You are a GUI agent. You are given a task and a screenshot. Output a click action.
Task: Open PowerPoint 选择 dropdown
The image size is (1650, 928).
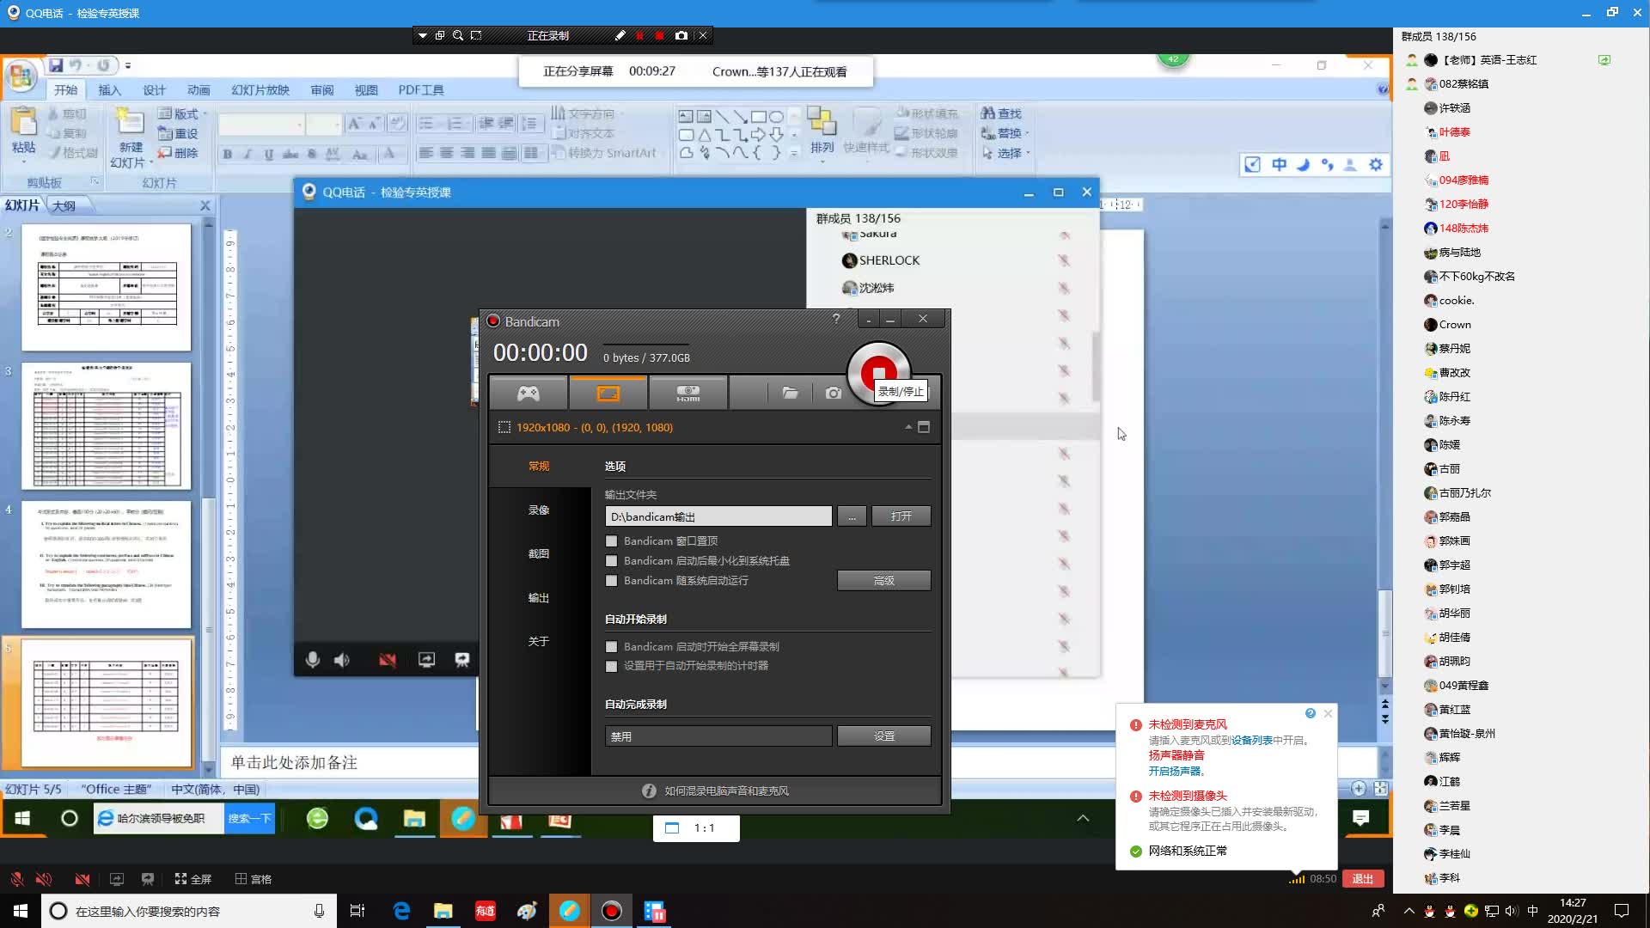tap(1005, 153)
